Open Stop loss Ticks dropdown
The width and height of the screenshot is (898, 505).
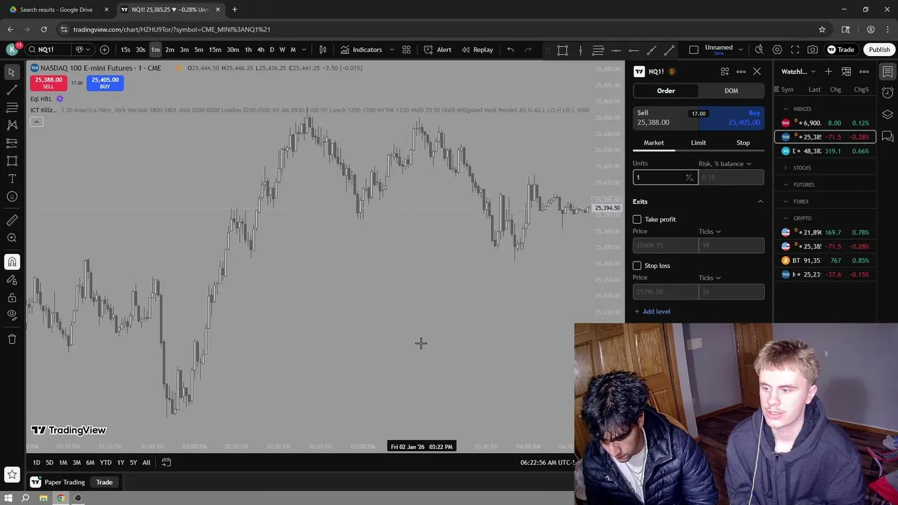tap(709, 278)
